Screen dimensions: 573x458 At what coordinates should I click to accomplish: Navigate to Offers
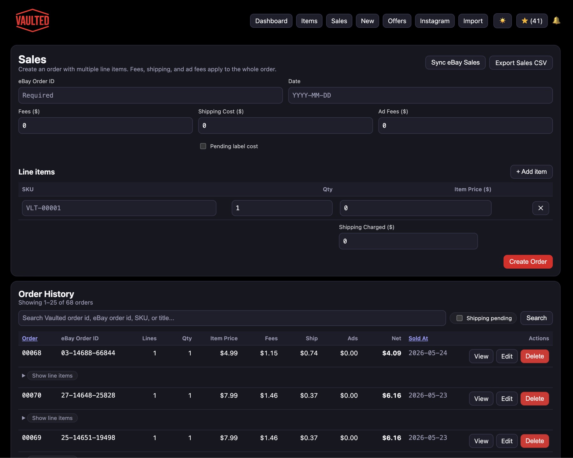tap(397, 21)
